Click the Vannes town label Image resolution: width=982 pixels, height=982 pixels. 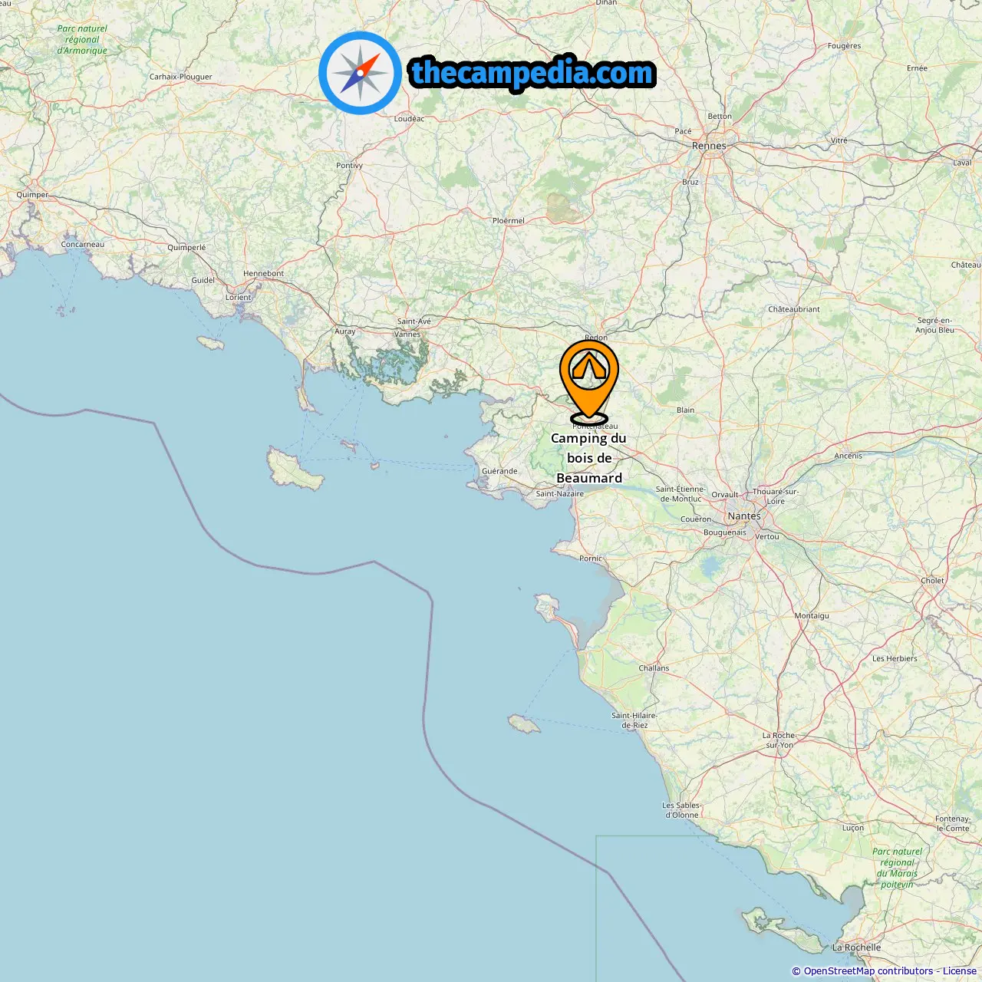pyautogui.click(x=407, y=334)
